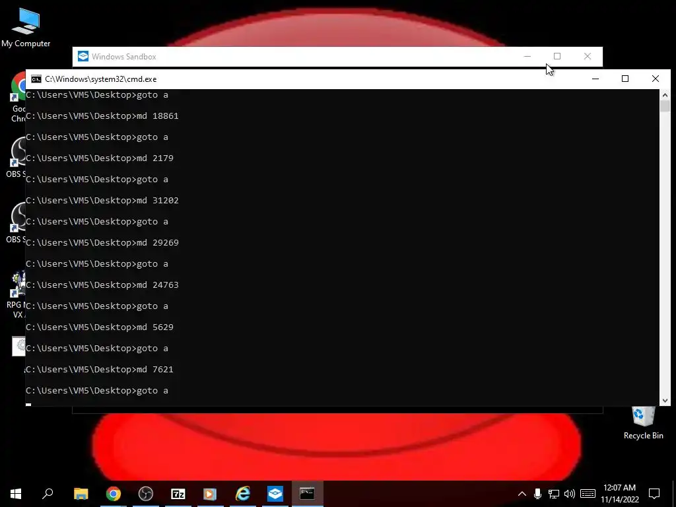Click the touch keyboard tray icon
Viewport: 676px width, 507px height.
tap(588, 494)
